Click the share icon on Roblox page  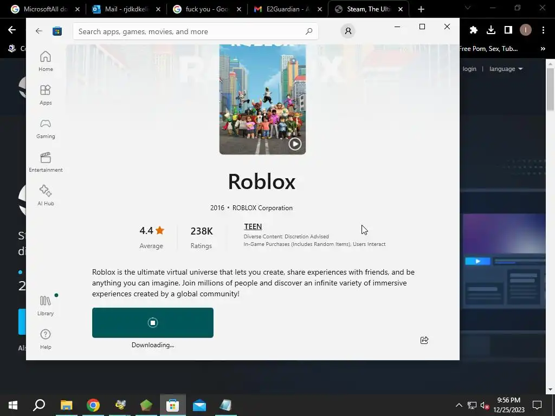tap(424, 340)
